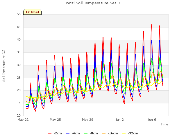186x139 pixels.
Task: Click the 35 y-axis tick label
Action: pos(19,52)
